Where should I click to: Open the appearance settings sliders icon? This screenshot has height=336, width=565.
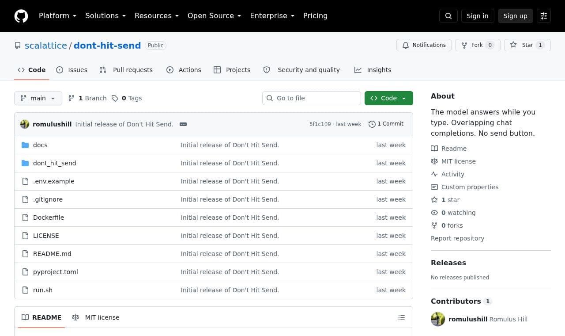[x=544, y=16]
